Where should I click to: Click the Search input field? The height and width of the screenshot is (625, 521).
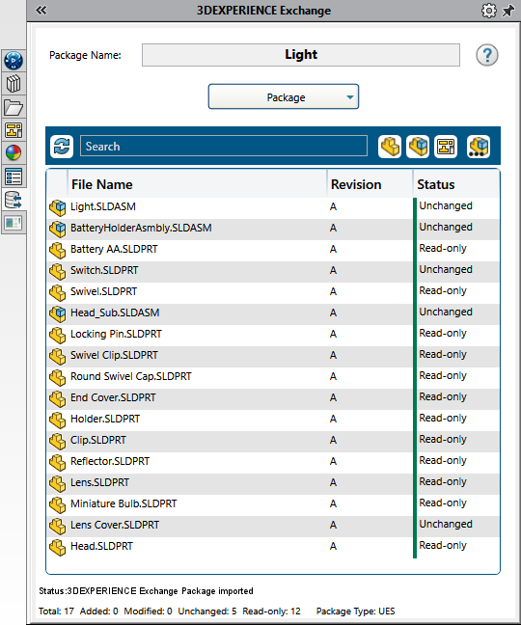point(224,146)
